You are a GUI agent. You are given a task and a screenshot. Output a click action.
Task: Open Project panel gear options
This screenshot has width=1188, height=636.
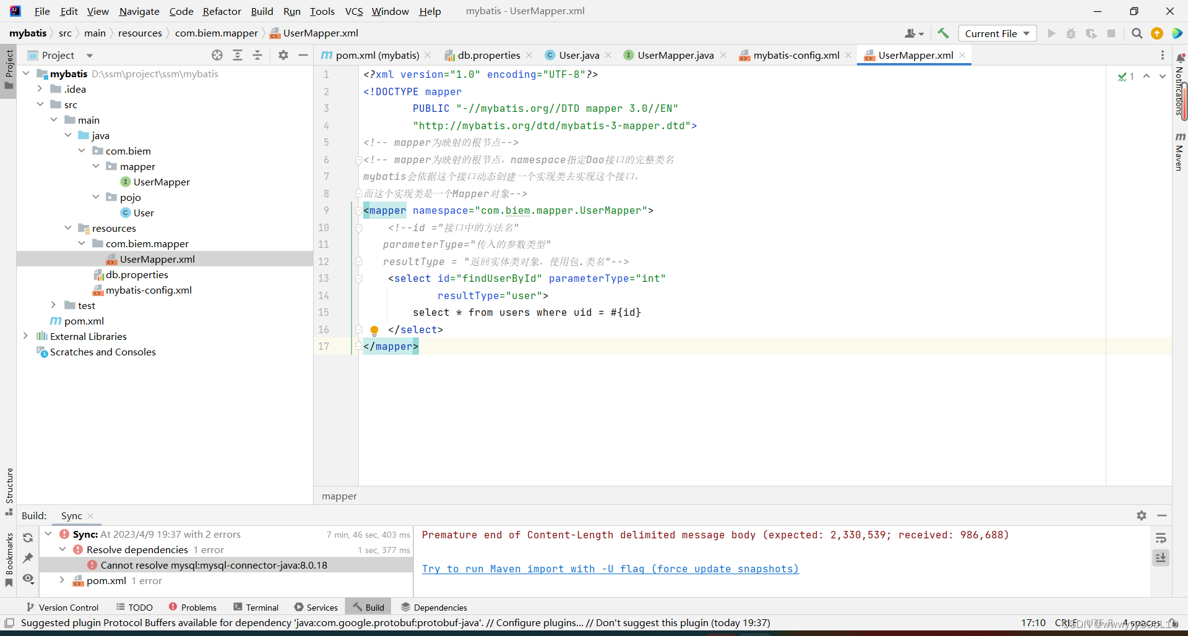[x=283, y=55]
